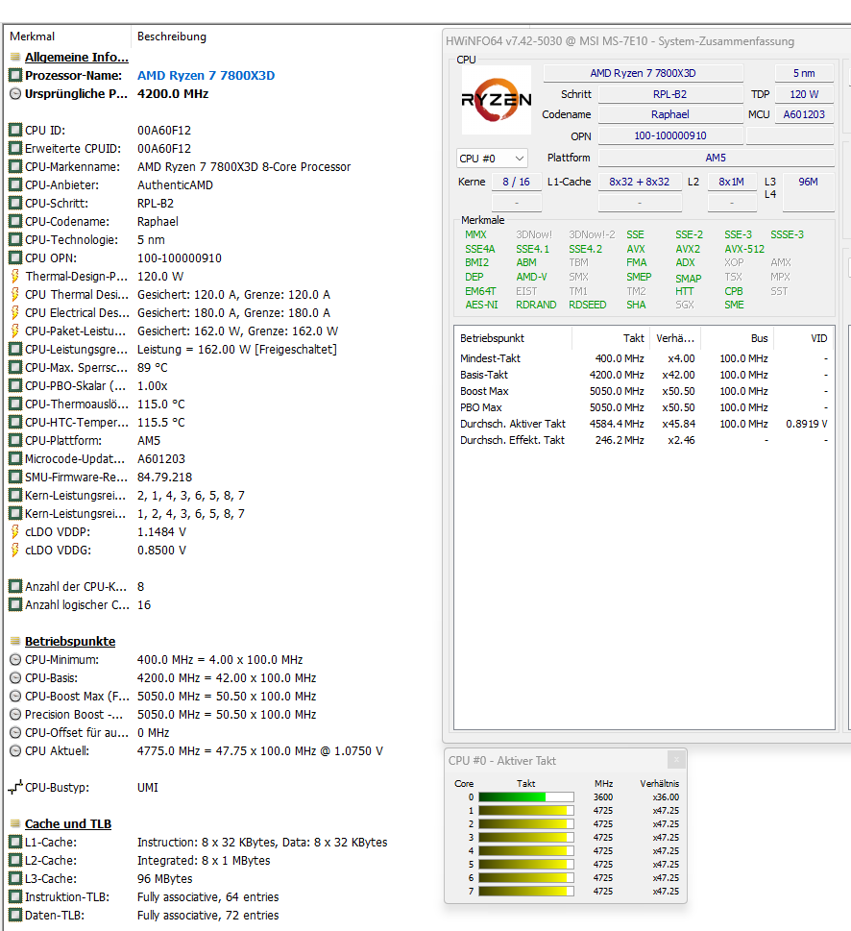Select the Durchsch. Effekt. Takt row
This screenshot has width=851, height=931.
click(644, 440)
